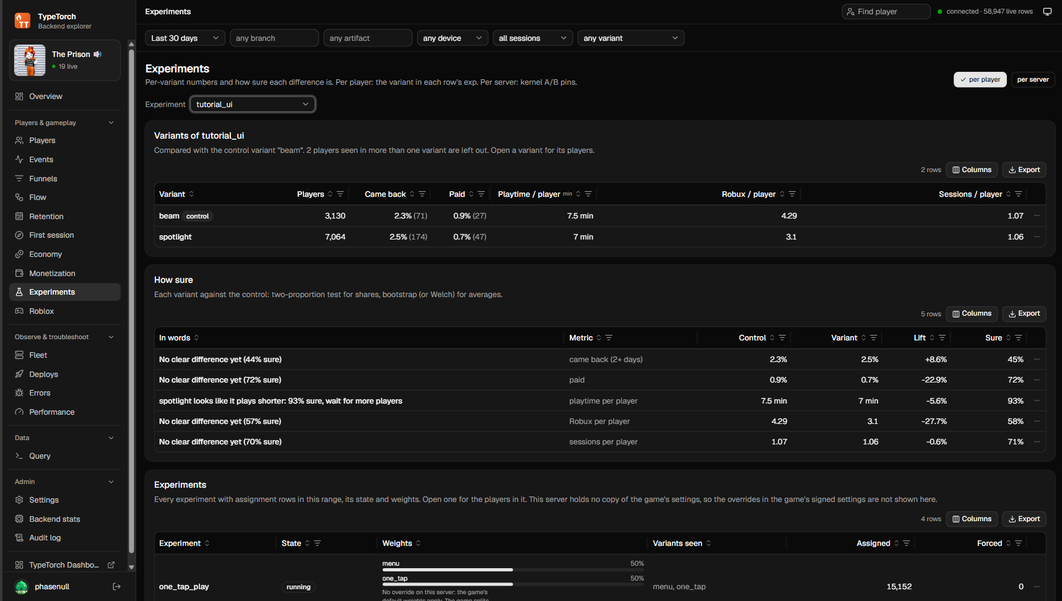The height and width of the screenshot is (601, 1062).
Task: Open the Overview page icon
Action: pyautogui.click(x=19, y=97)
